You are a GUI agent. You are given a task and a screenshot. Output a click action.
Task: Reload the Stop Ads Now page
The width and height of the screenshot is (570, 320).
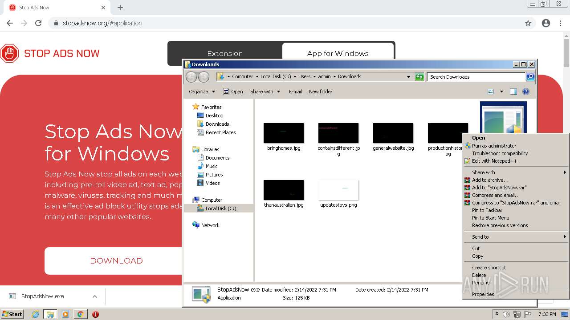click(38, 23)
